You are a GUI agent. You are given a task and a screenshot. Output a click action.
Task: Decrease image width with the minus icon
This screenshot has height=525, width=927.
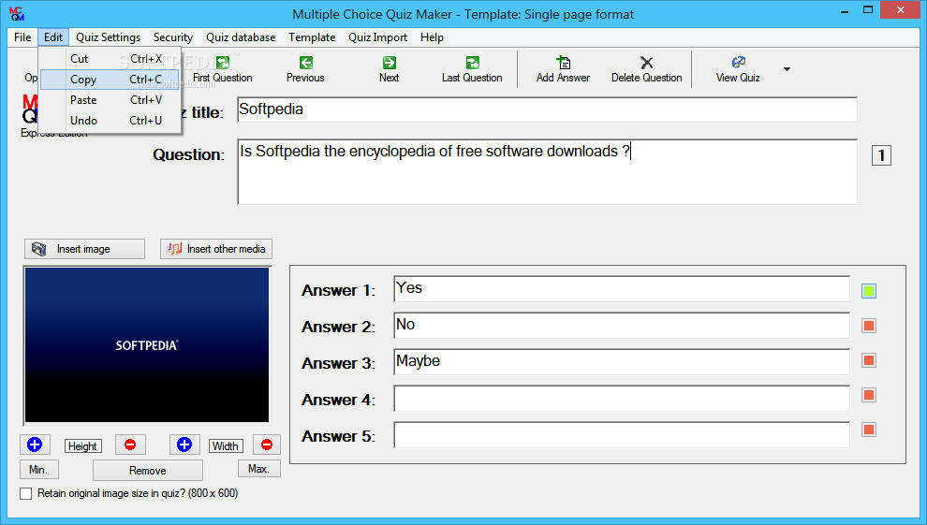[267, 445]
